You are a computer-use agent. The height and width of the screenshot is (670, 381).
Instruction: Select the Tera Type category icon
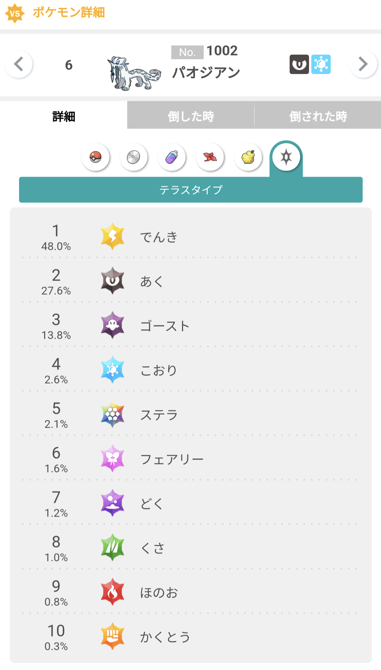286,157
